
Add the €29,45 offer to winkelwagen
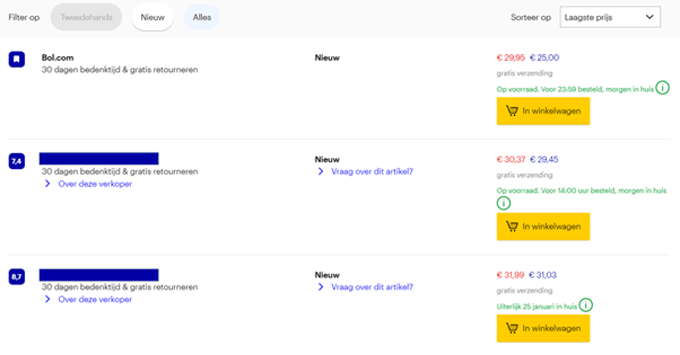coord(543,226)
